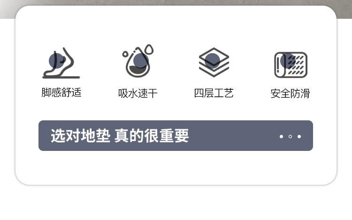Image resolution: width=352 pixels, height=220 pixels.
Task: Click the 选对地垫 text in the banner
Action: [x=81, y=136]
